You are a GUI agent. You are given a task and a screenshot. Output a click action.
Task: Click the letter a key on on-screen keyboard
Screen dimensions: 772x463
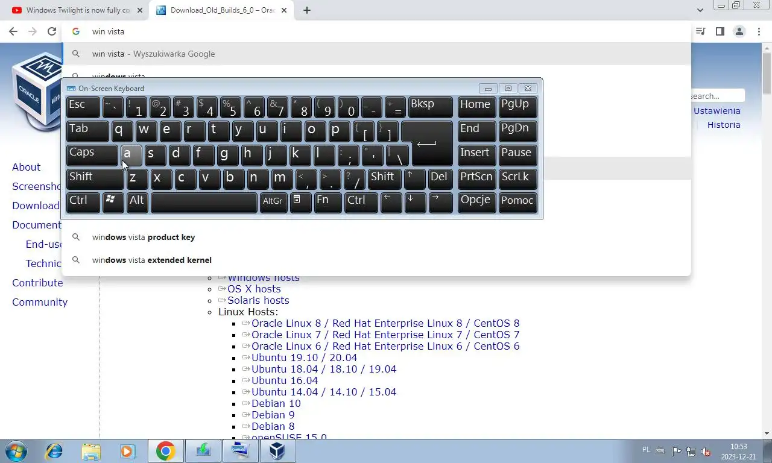click(x=131, y=155)
